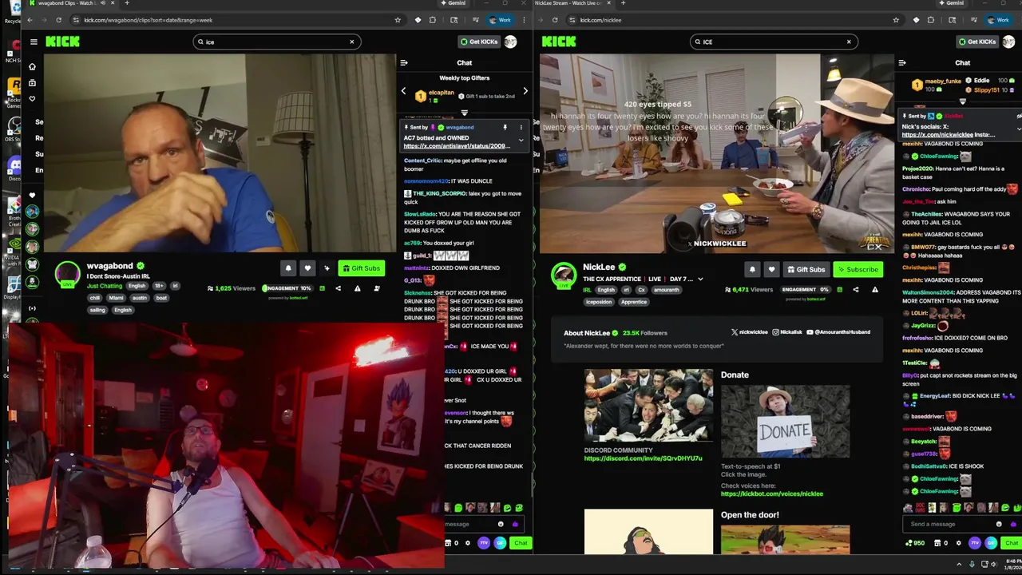
Task: Focus the right Kick search field
Action: 774,42
